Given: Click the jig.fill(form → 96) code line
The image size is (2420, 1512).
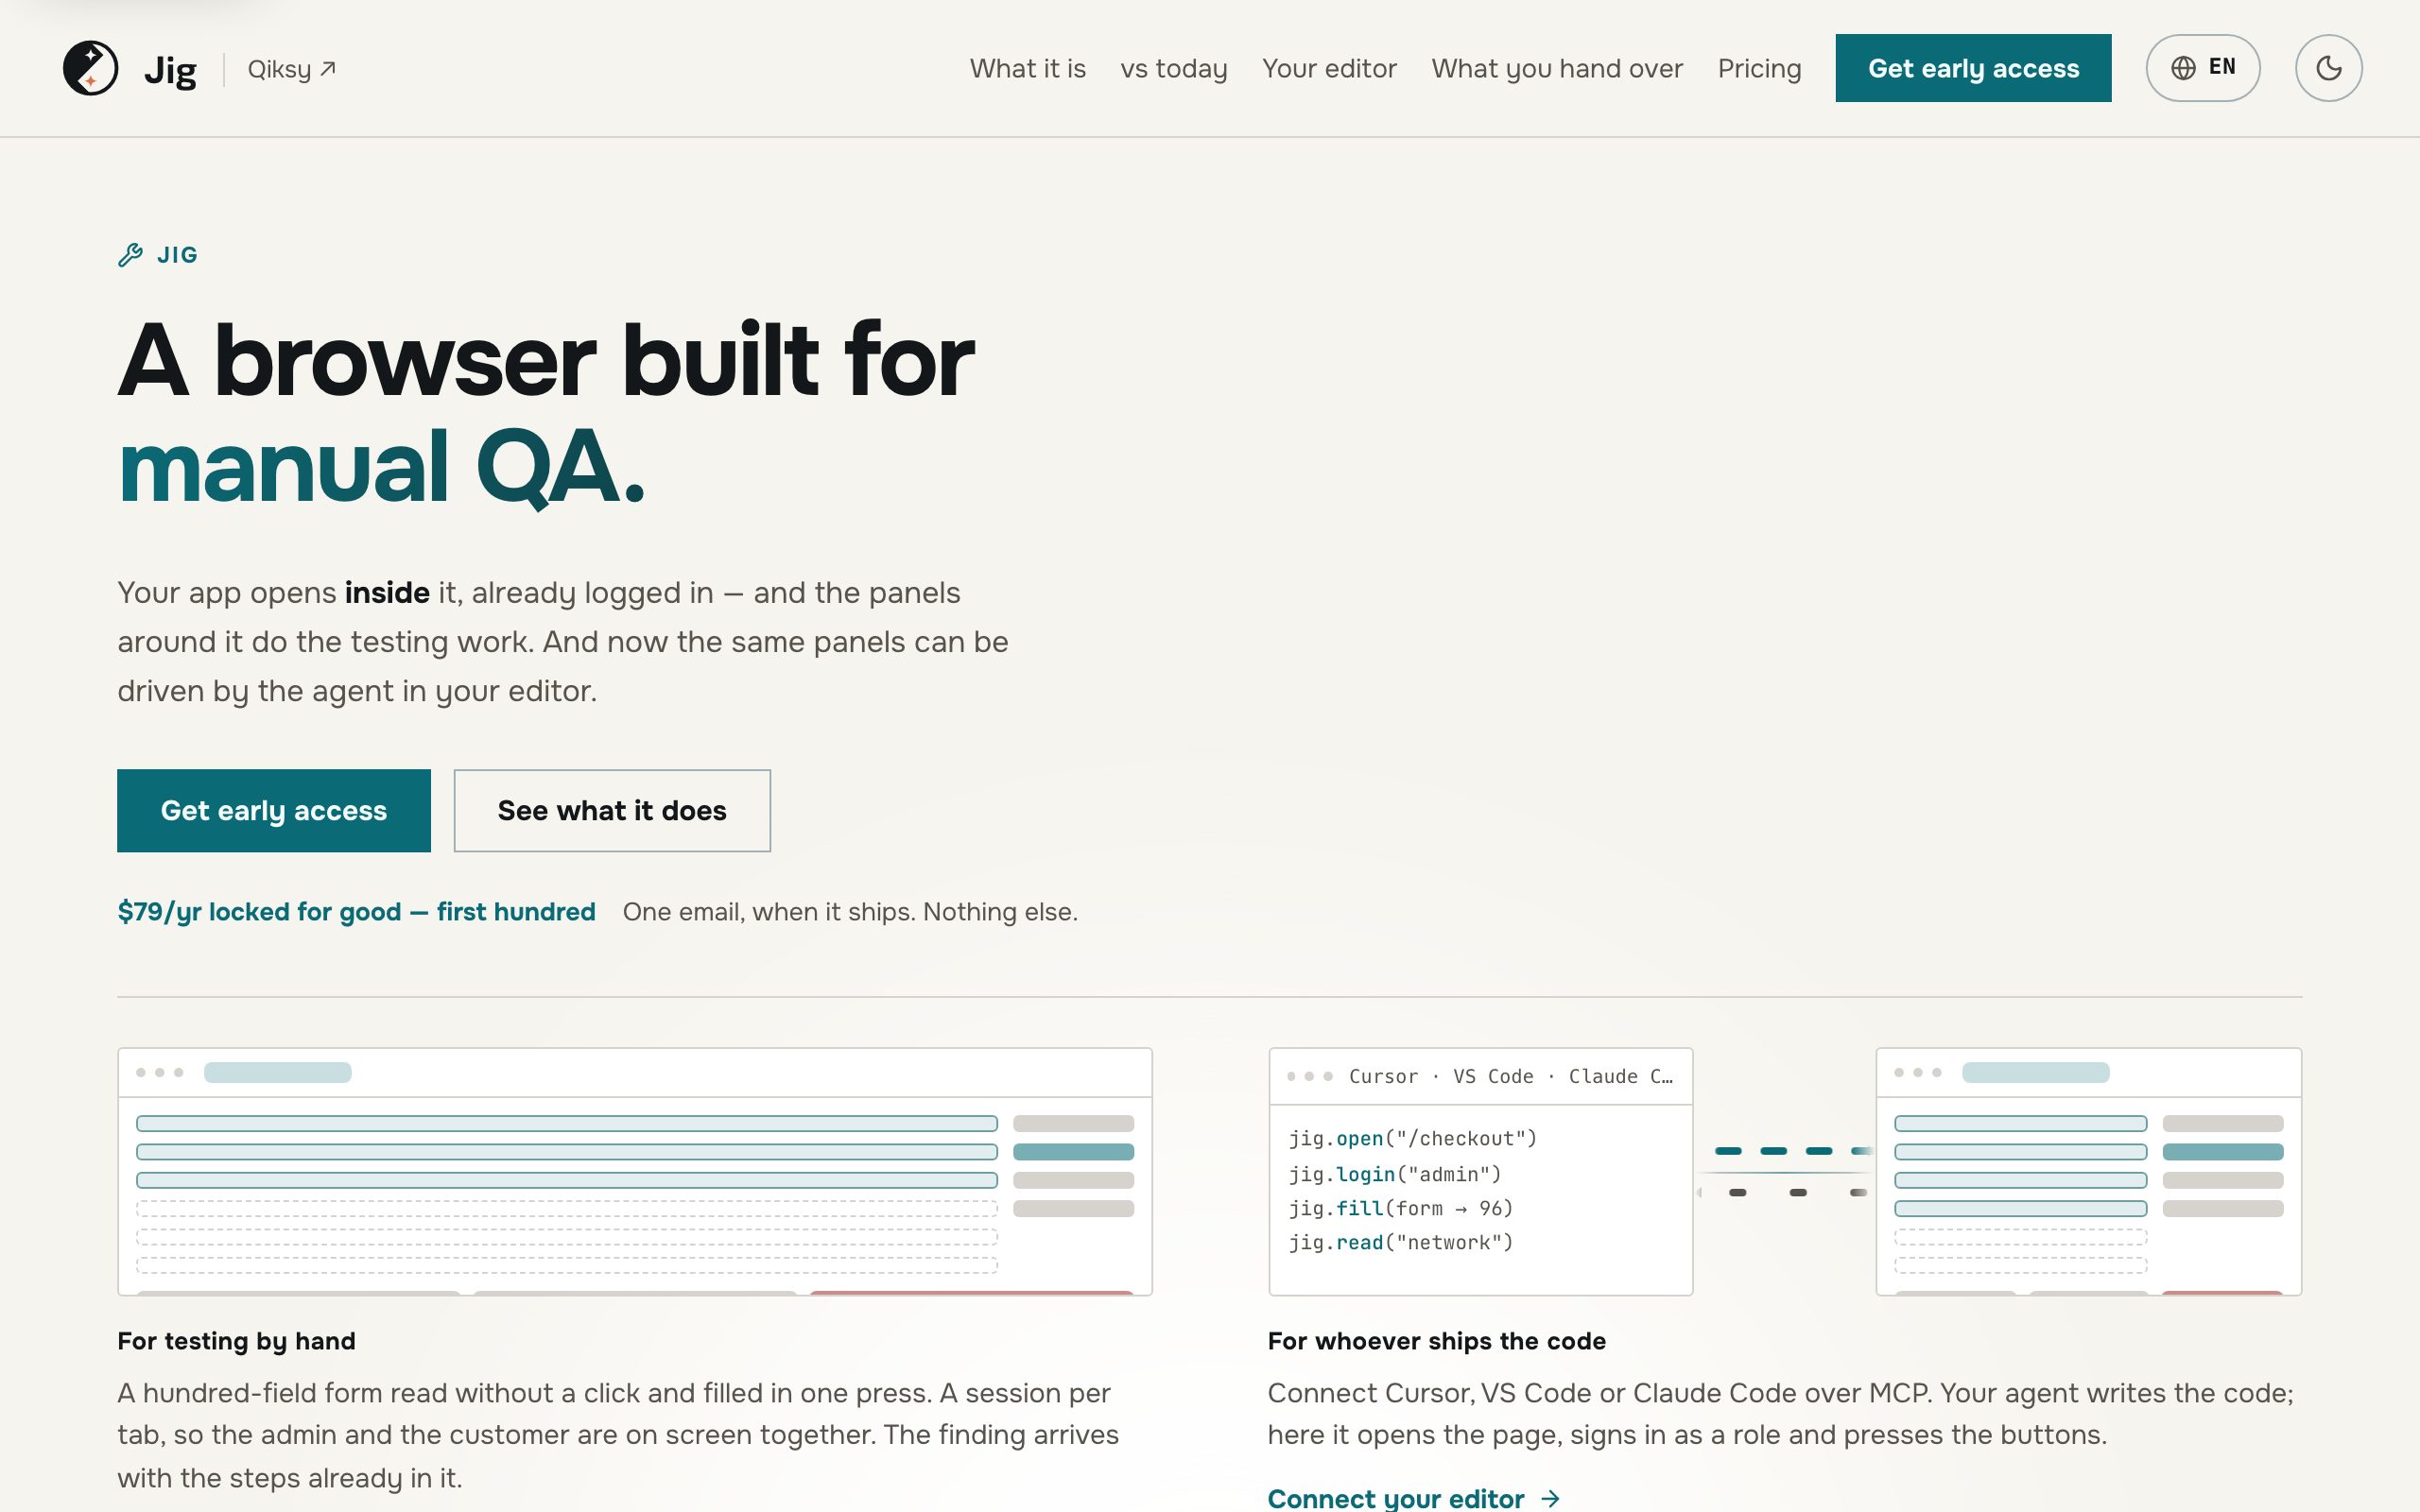Looking at the screenshot, I should point(1400,1208).
